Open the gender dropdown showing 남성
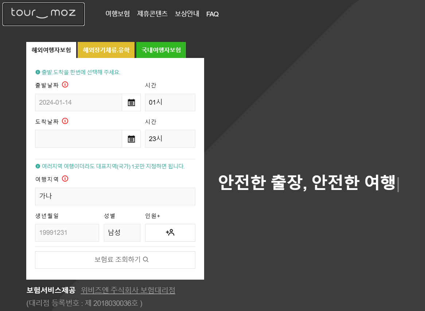This screenshot has height=311, width=425. point(122,233)
